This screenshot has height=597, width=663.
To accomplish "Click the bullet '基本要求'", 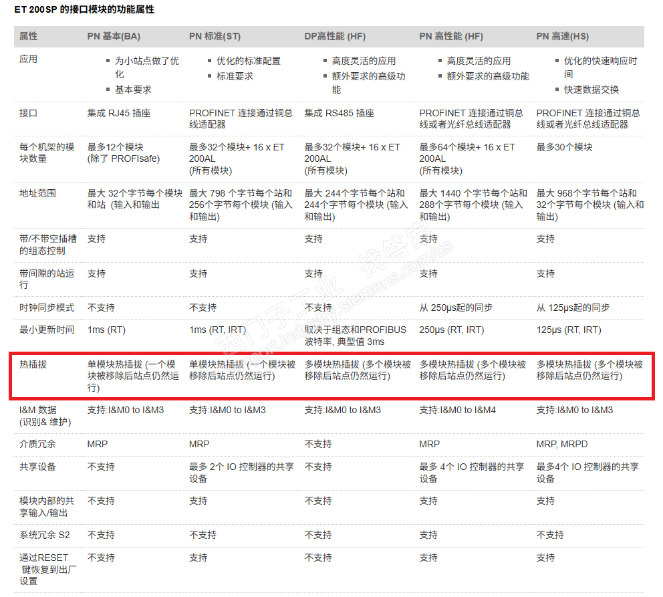I will click(133, 90).
